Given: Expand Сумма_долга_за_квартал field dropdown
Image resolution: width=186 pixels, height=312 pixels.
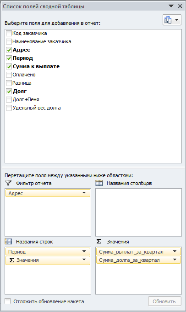Looking at the screenshot, I should 175,260.
